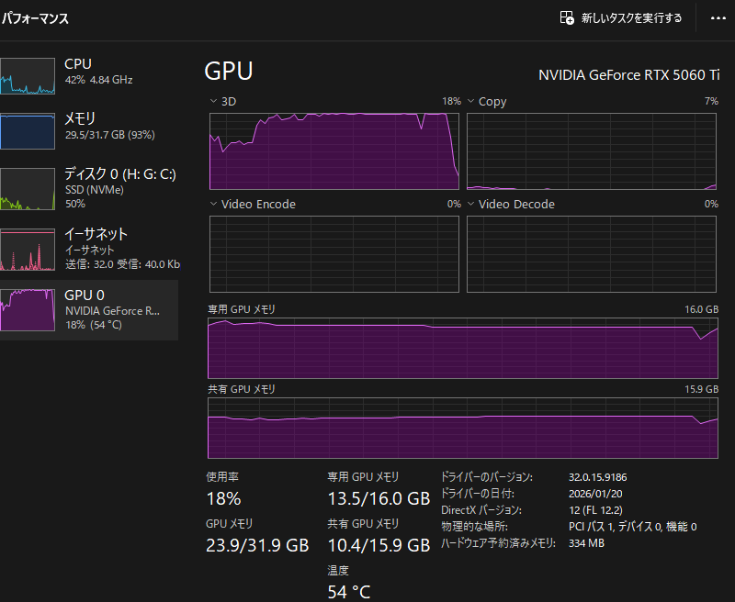Open the Copy engine dropdown chevron
Viewport: 735px width, 602px height.
(x=471, y=101)
